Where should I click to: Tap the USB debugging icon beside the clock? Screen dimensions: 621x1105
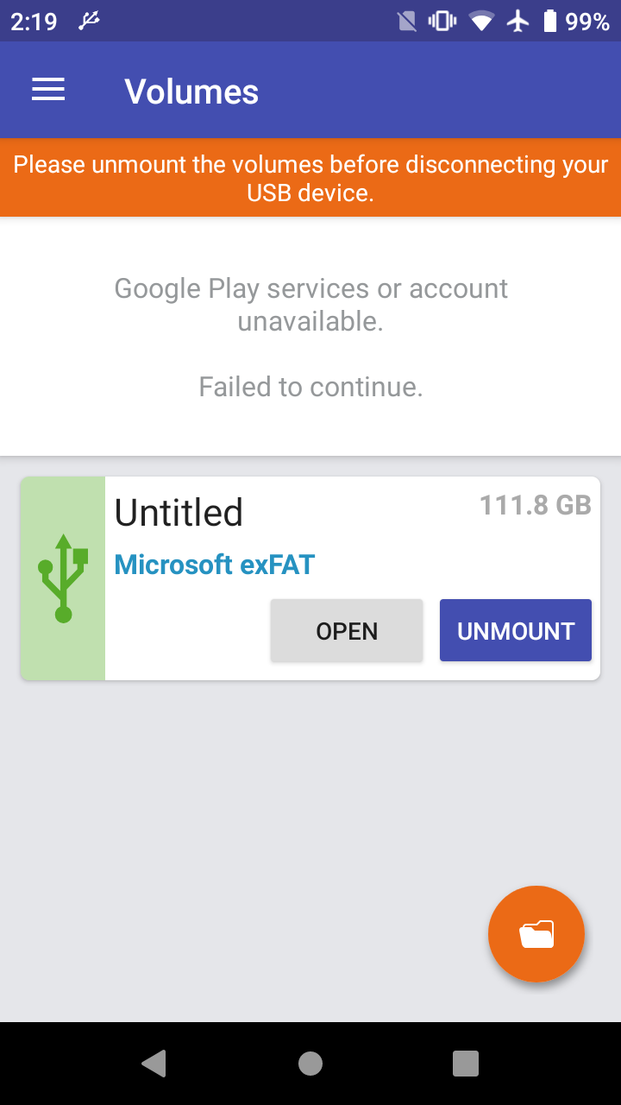coord(89,21)
